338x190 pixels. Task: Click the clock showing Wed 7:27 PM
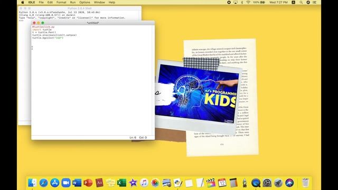click(278, 2)
